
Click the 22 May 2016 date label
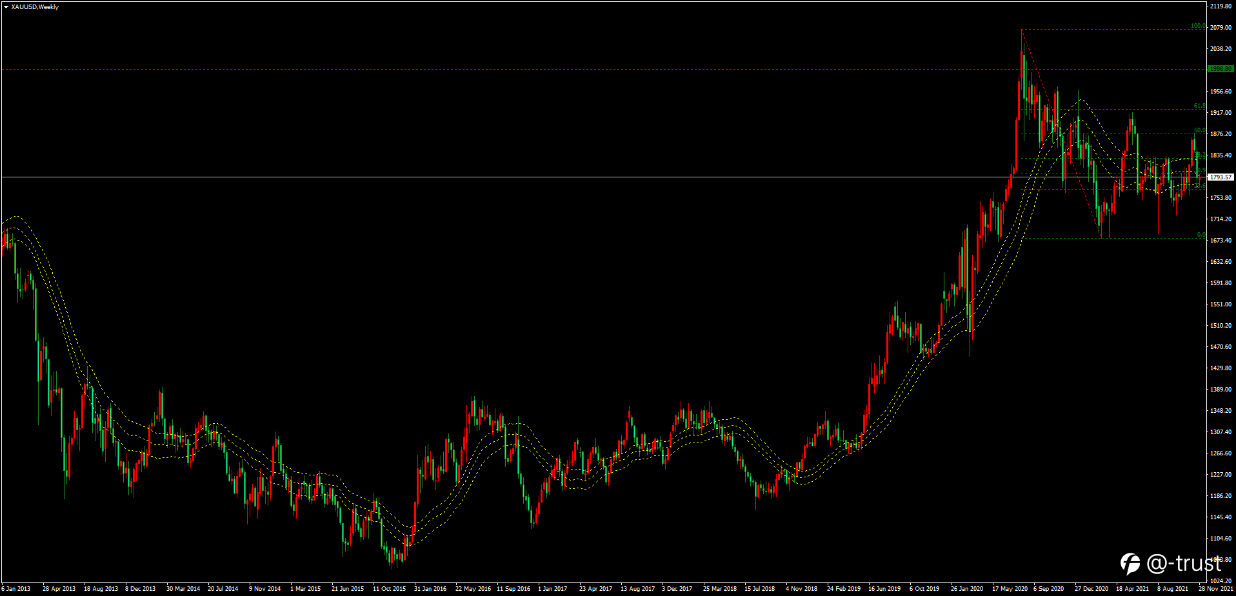click(473, 589)
